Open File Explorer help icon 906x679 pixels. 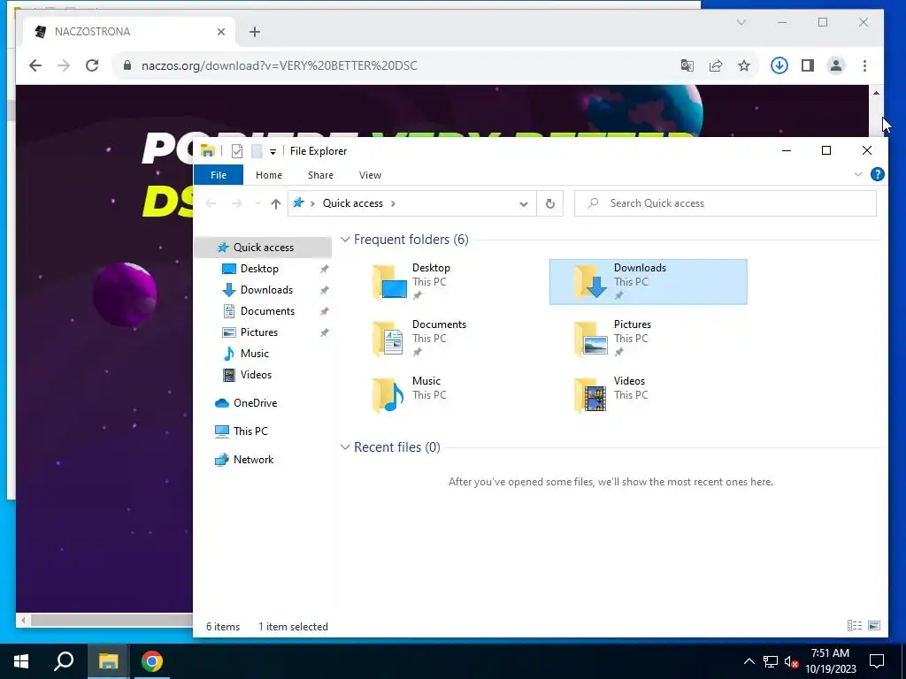point(877,174)
